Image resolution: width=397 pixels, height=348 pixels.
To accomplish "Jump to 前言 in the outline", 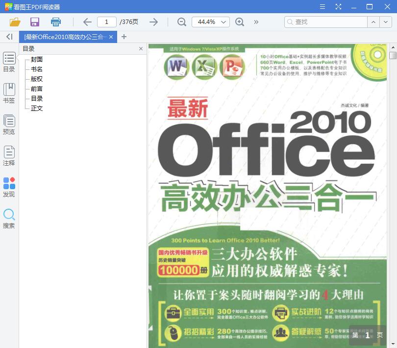I will (37, 89).
